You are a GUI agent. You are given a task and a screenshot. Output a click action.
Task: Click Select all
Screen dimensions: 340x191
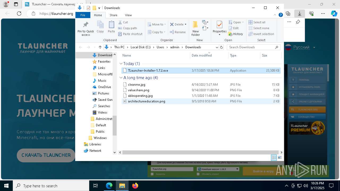click(x=257, y=22)
